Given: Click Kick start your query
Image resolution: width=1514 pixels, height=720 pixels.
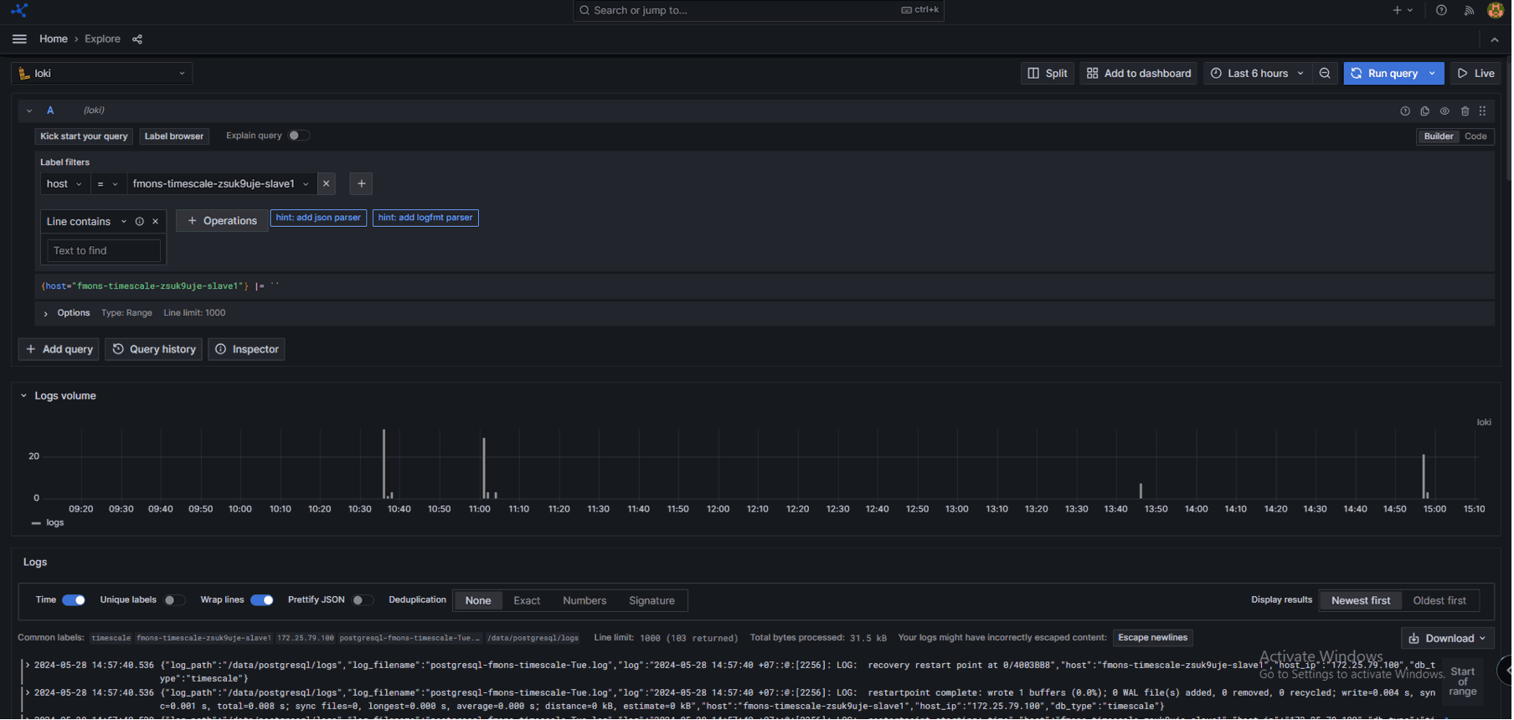Looking at the screenshot, I should 85,136.
